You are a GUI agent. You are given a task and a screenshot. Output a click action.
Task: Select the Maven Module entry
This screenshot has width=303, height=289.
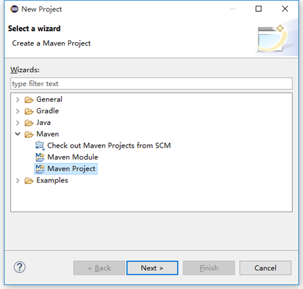click(x=73, y=157)
